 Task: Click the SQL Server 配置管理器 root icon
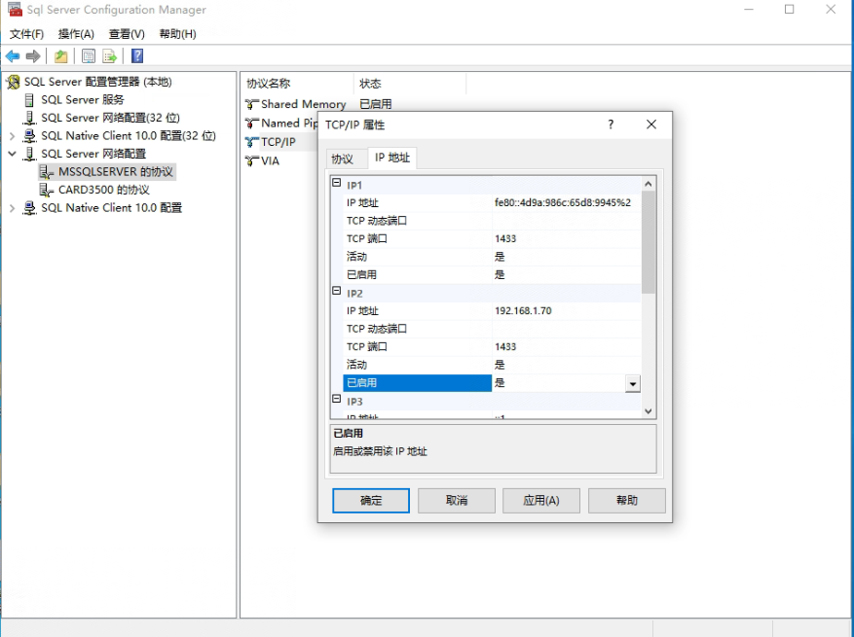click(x=13, y=82)
